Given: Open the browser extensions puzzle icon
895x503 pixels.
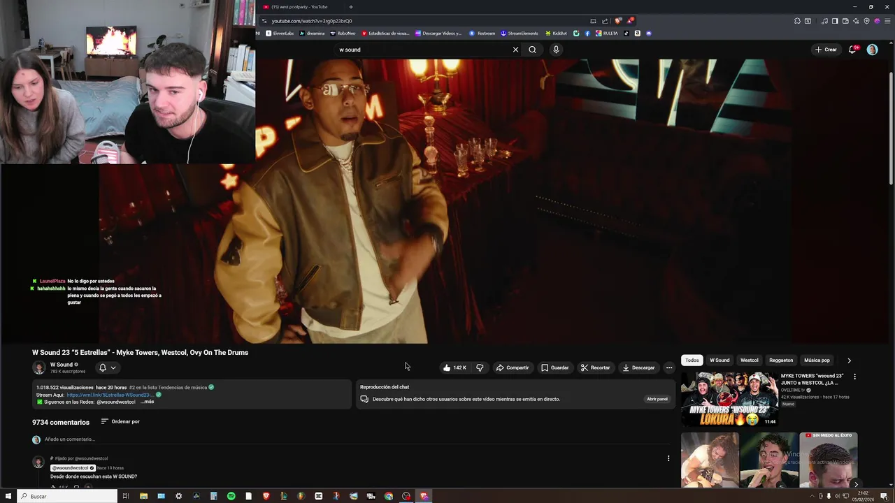Looking at the screenshot, I should pyautogui.click(x=797, y=21).
